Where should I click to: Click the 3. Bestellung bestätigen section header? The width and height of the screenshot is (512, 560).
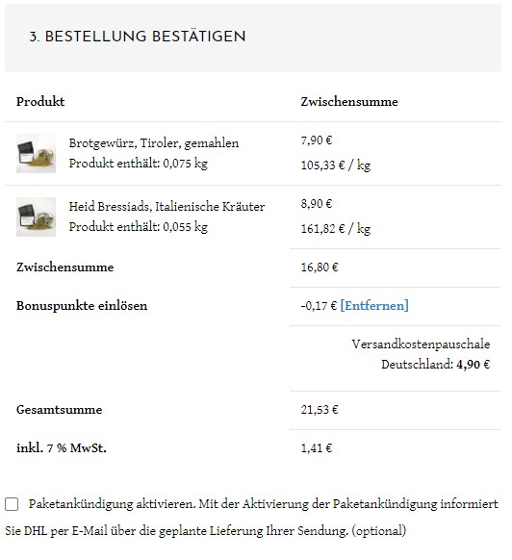[x=138, y=37]
